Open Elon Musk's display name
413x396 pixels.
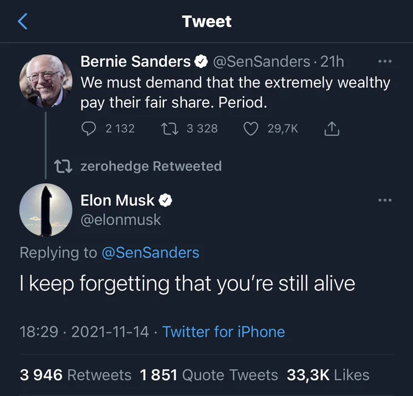117,200
